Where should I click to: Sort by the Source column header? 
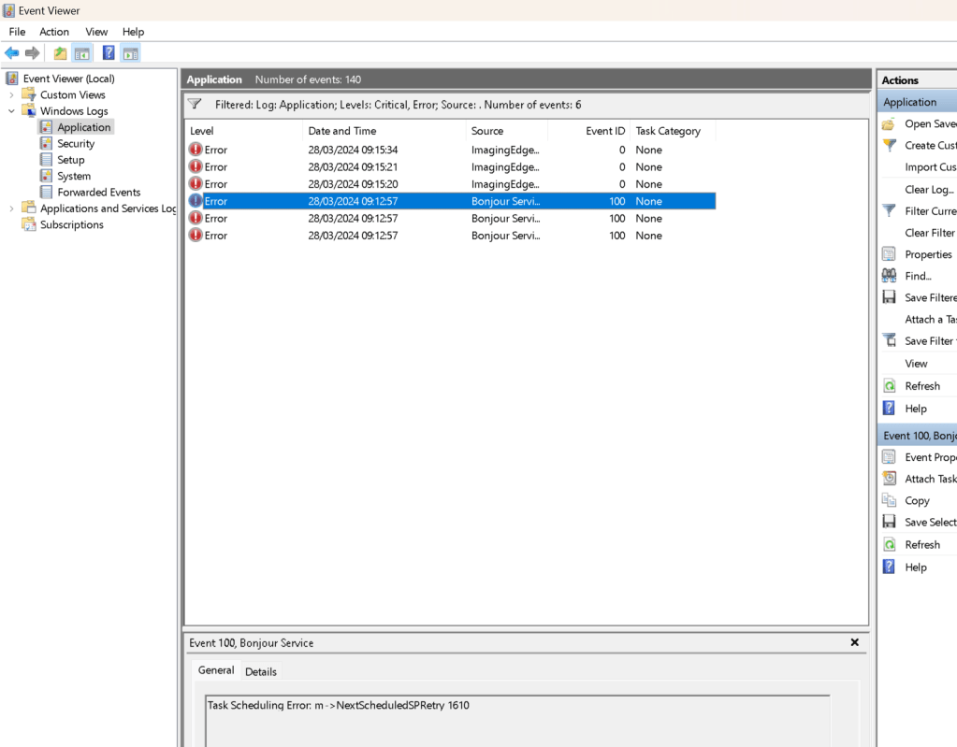[x=507, y=131]
